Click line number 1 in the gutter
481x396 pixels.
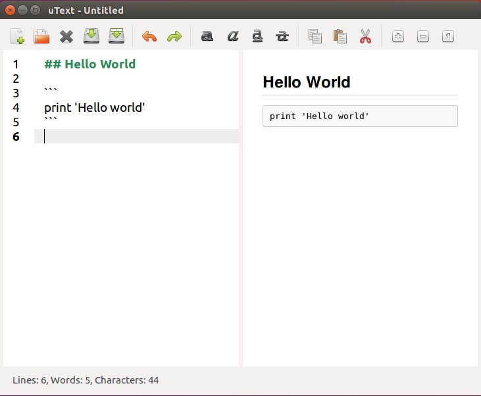16,64
